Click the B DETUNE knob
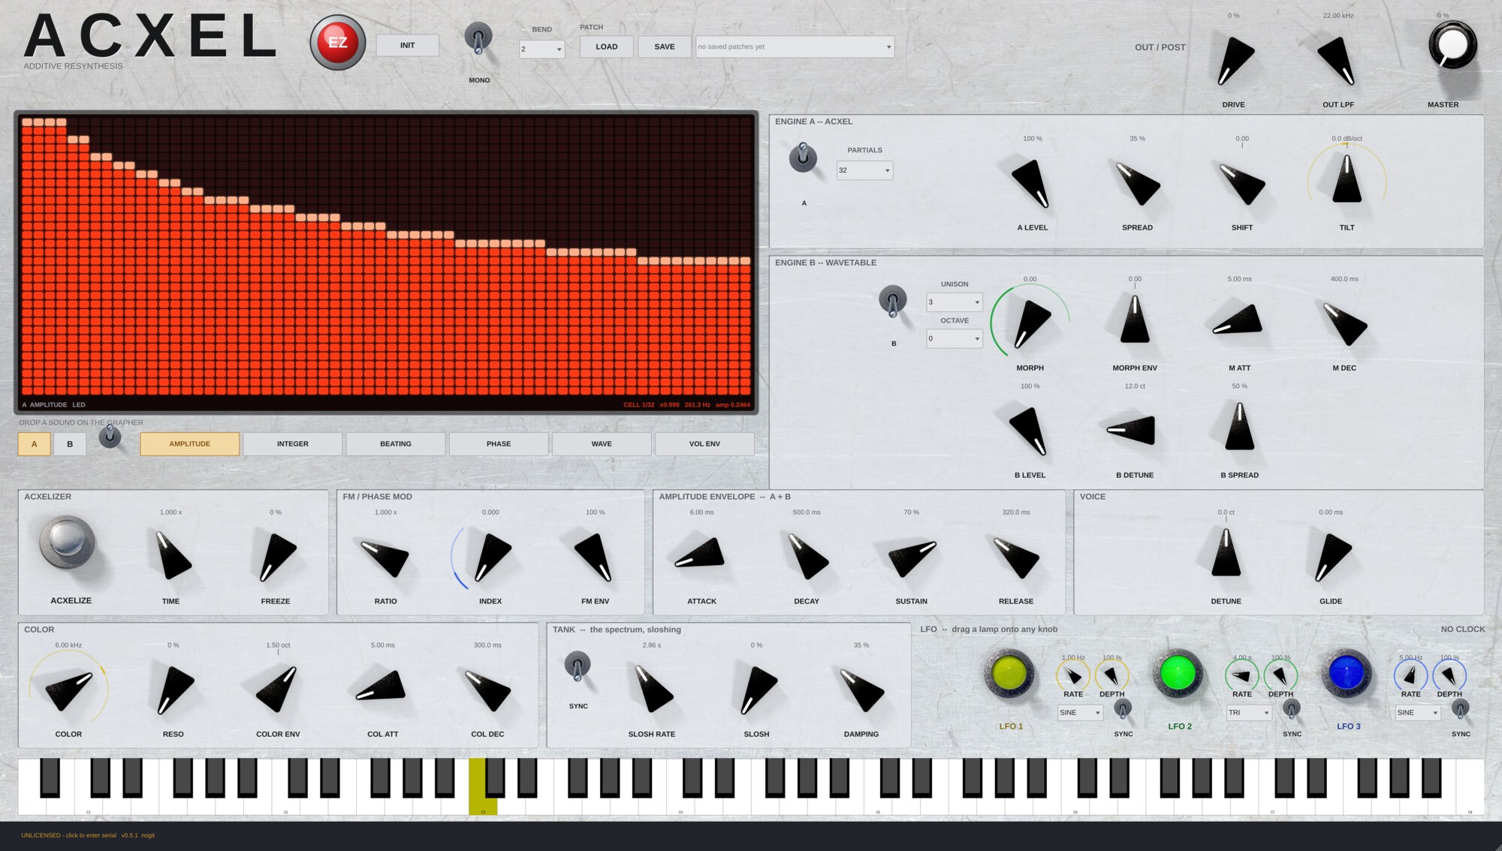Screen dimensions: 1502x851 click(1132, 430)
